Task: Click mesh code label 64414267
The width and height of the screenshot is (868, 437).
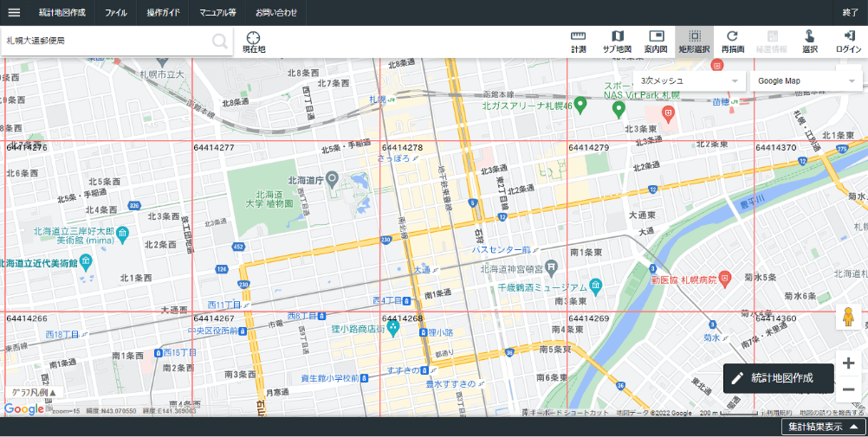Action: tap(214, 318)
